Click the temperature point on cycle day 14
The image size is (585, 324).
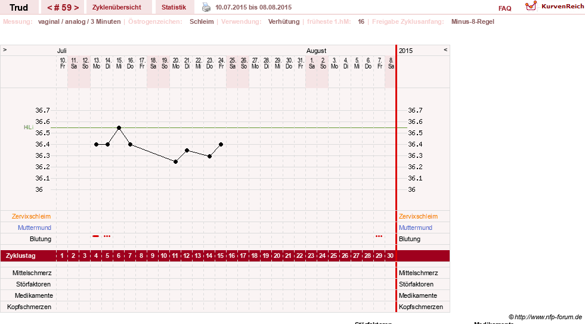(x=210, y=157)
